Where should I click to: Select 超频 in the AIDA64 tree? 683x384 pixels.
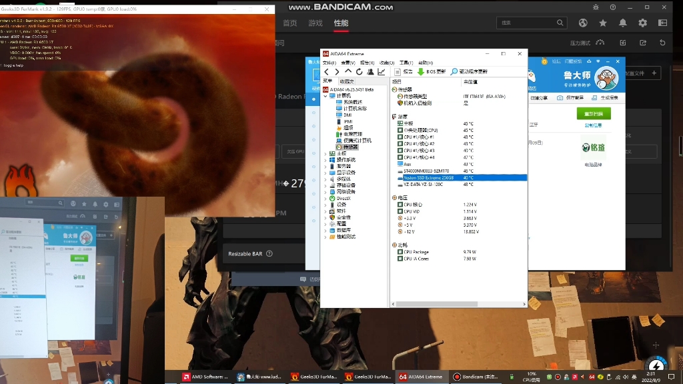point(348,128)
